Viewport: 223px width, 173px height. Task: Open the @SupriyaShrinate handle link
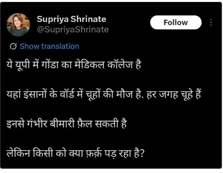[73, 30]
